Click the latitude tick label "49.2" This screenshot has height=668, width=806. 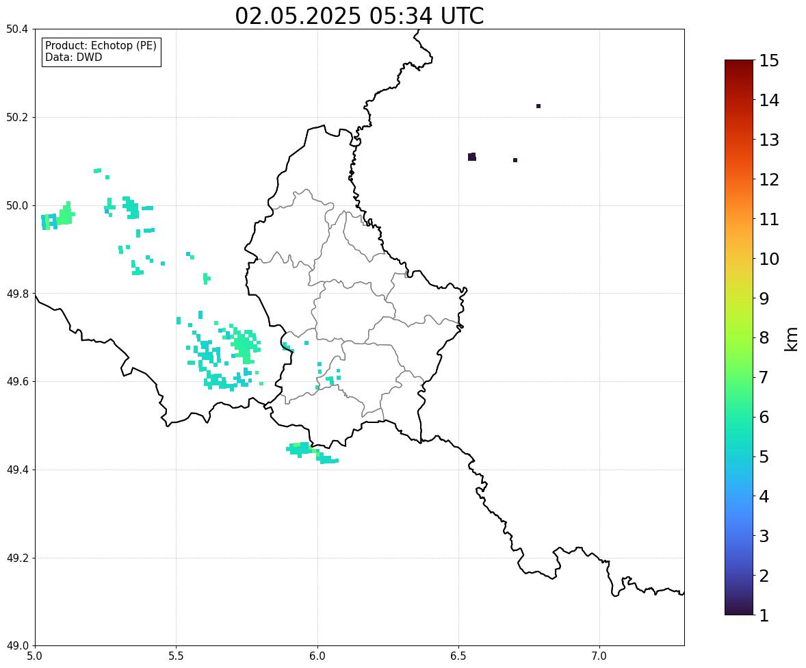point(16,558)
